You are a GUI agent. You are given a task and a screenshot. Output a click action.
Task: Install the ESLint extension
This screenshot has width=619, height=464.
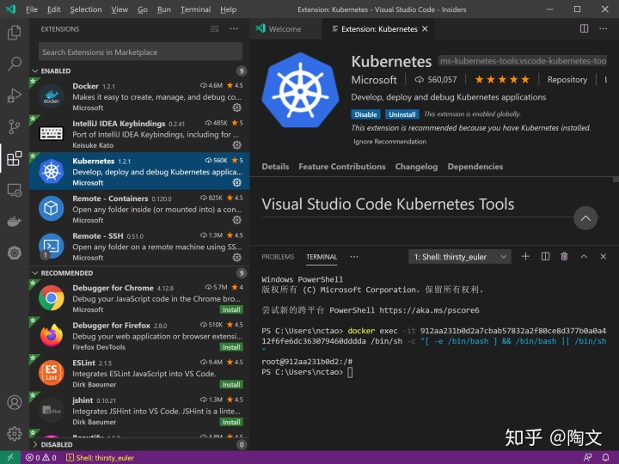(x=231, y=385)
